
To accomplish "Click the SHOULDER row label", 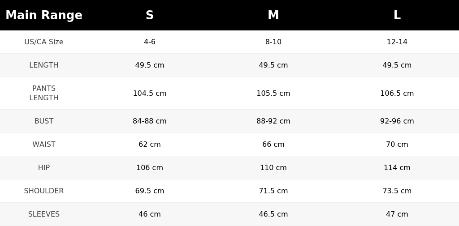I will [x=44, y=191].
